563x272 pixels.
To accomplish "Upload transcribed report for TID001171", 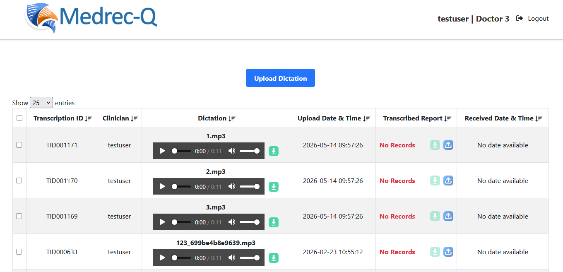I will (448, 145).
